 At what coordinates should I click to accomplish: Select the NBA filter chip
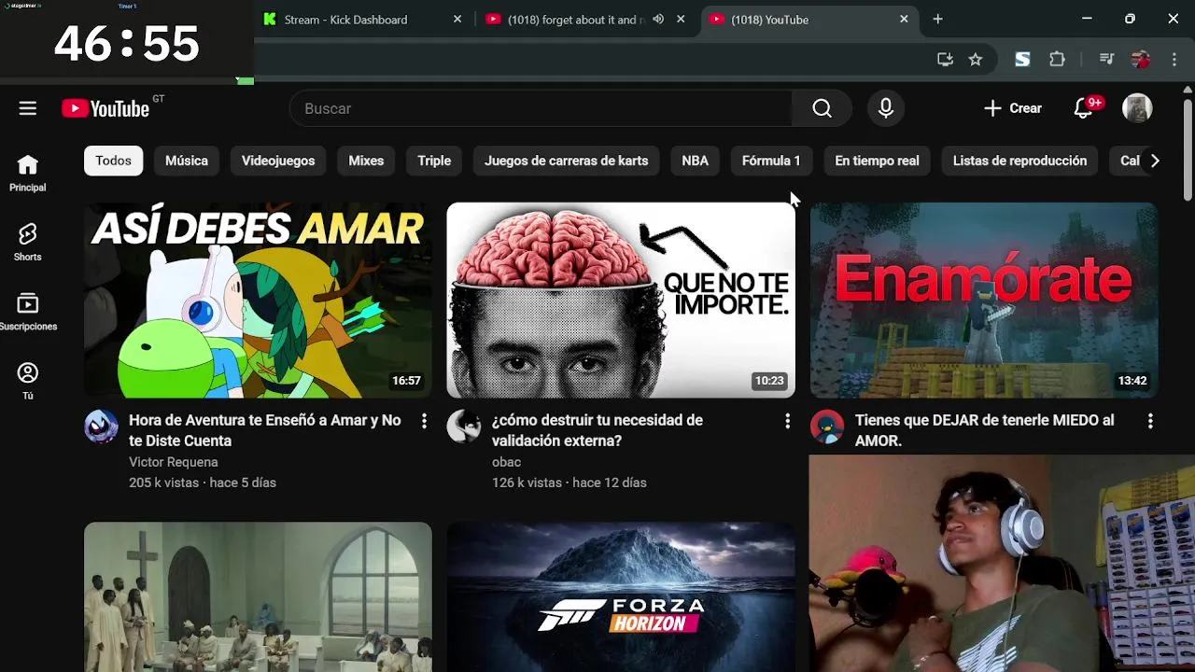pos(695,161)
